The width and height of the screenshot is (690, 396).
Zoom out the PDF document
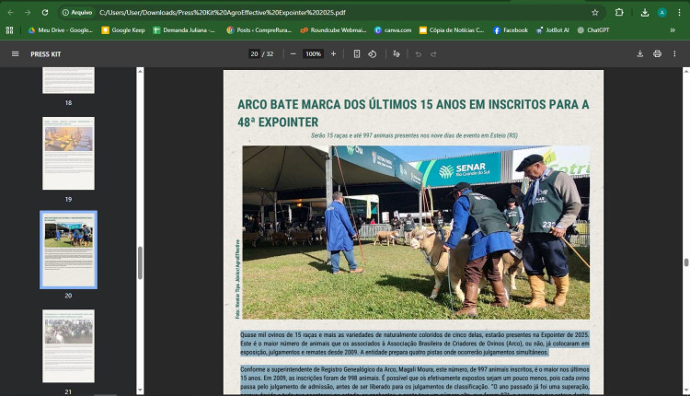coord(293,53)
